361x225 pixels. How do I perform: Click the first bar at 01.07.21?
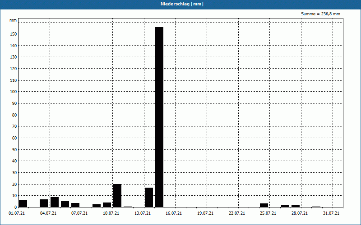[23, 204]
